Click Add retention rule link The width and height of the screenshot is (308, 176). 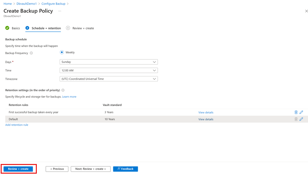coord(17,125)
